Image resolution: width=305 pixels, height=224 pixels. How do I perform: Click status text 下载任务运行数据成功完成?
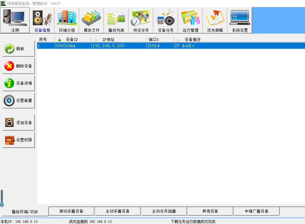193,222
